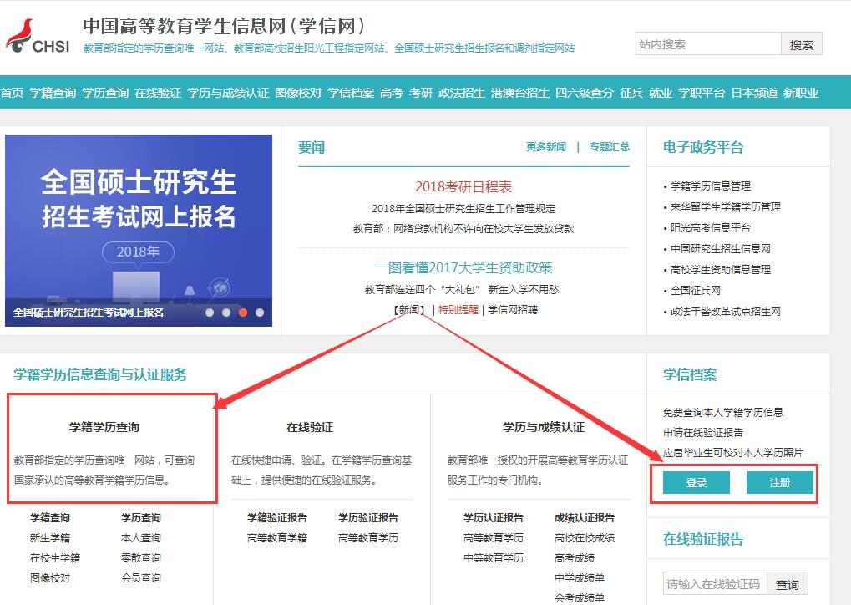
Task: Open 会员查询 link
Action: [141, 578]
